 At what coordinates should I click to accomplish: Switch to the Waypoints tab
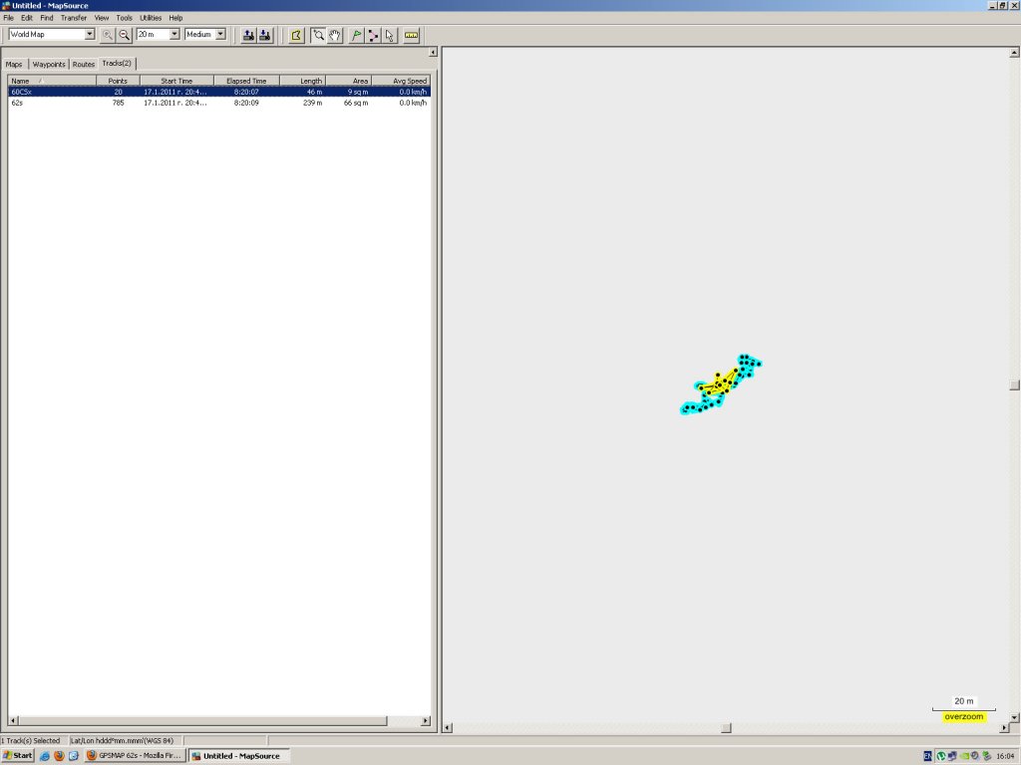click(x=49, y=65)
